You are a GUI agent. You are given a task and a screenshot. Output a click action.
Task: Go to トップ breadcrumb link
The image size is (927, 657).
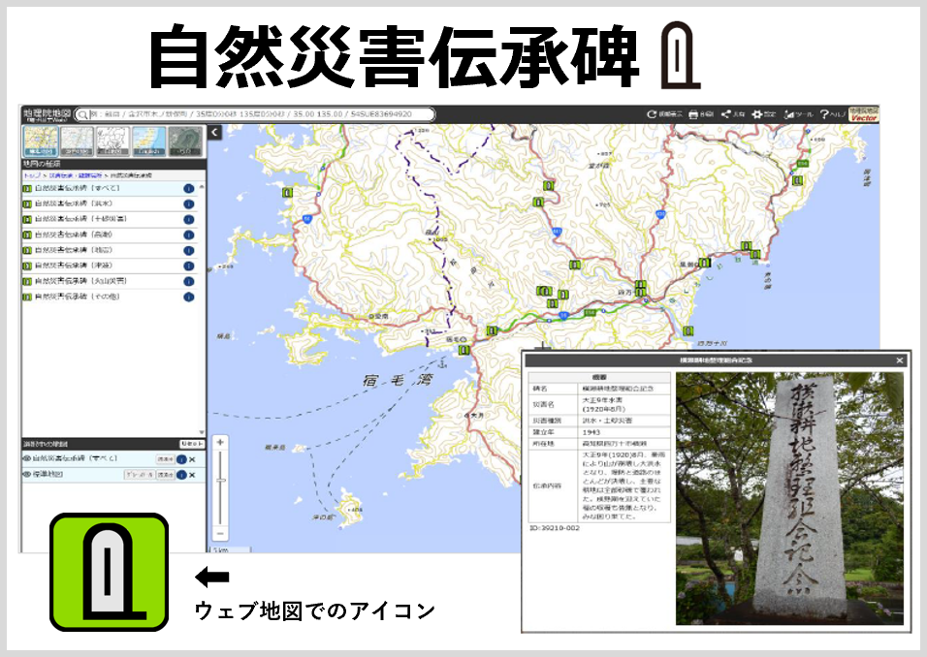pos(31,175)
